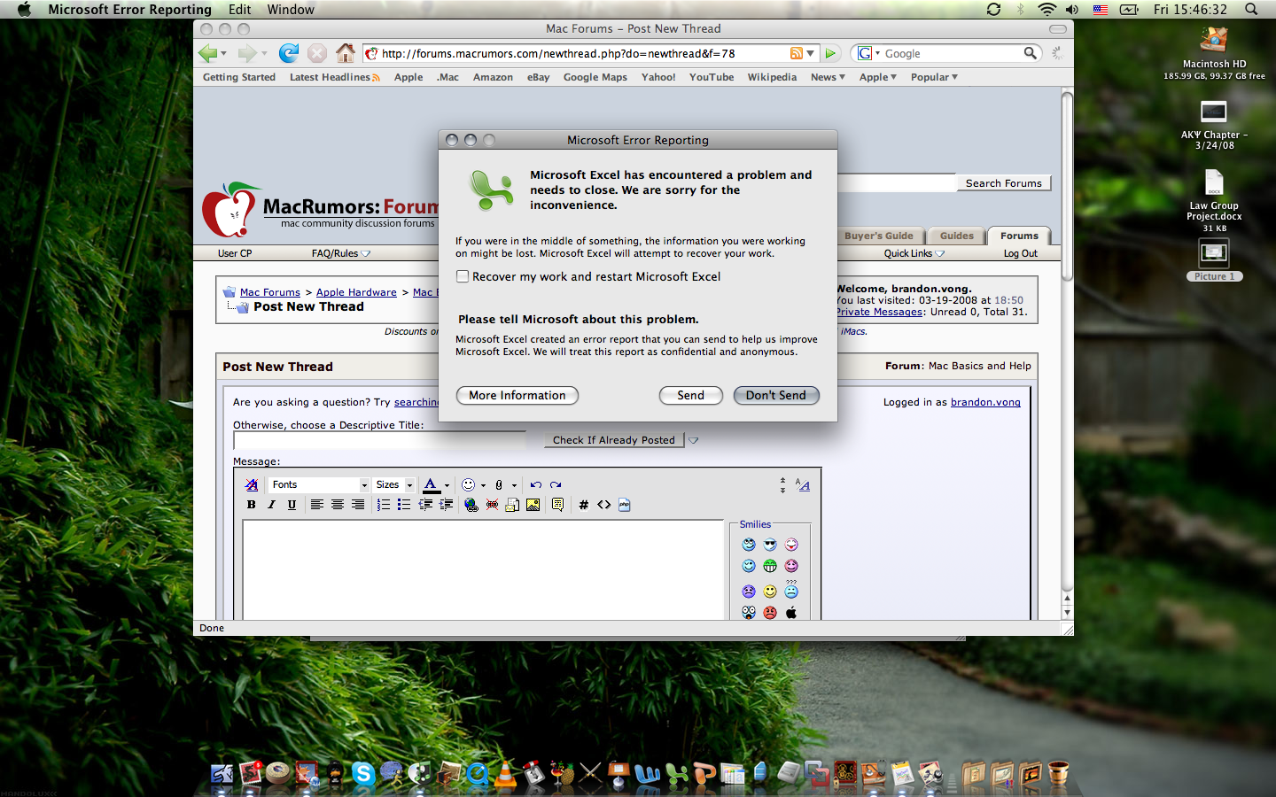This screenshot has width=1276, height=797.
Task: Wrap selection in quote tags
Action: [557, 505]
